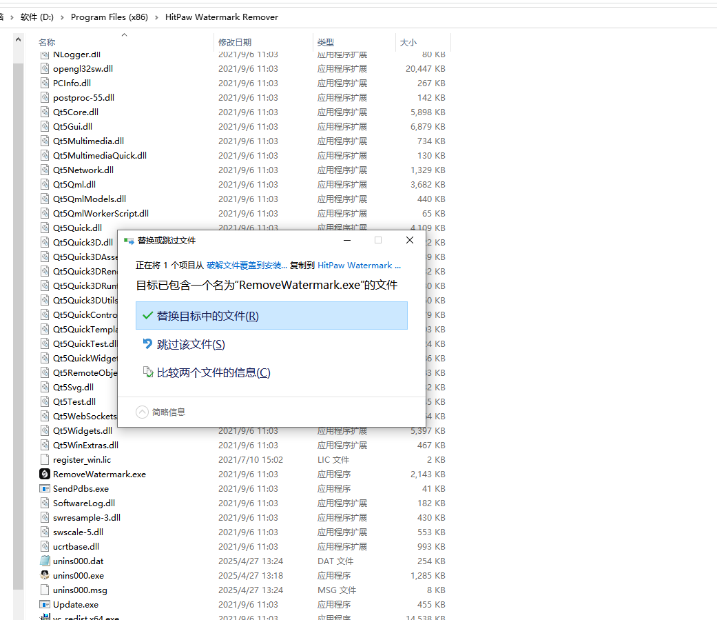Select opengl32sw.dll file icon
Viewport: 717px width, 620px height.
point(44,69)
